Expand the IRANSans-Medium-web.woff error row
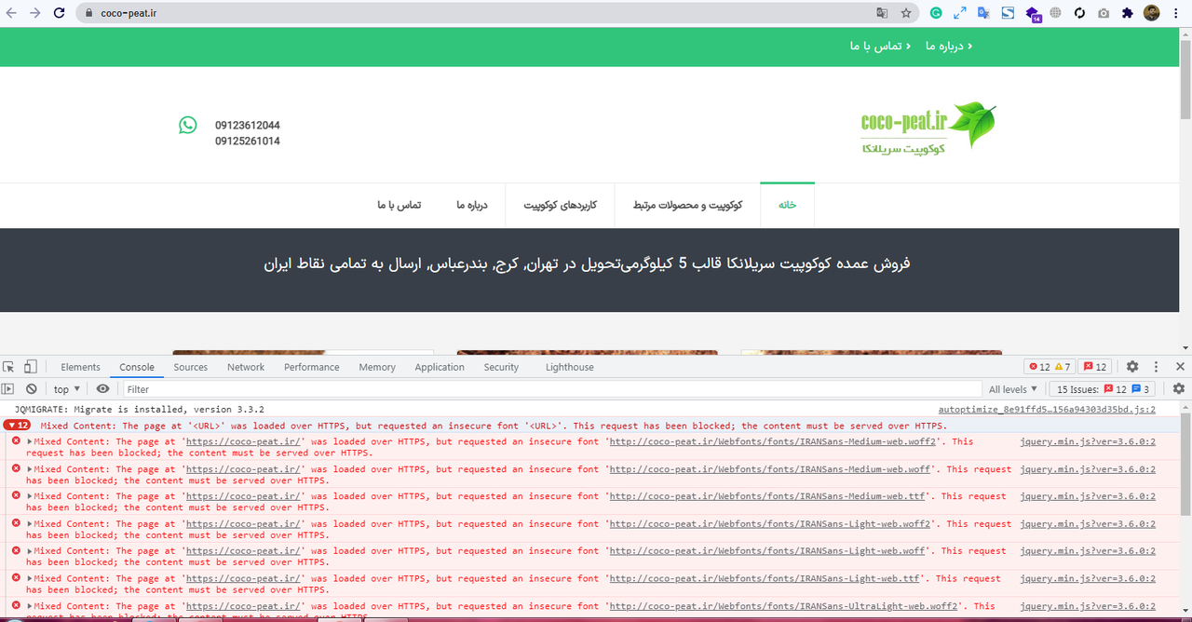Screen dimensions: 1192x622 30,469
